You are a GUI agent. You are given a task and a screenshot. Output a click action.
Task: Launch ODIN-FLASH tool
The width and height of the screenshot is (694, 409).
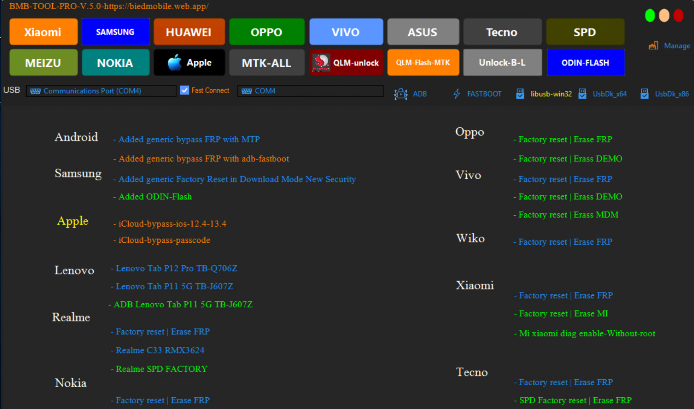click(x=585, y=63)
